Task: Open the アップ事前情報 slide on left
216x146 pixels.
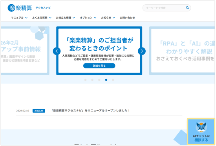Action: tap(25, 51)
